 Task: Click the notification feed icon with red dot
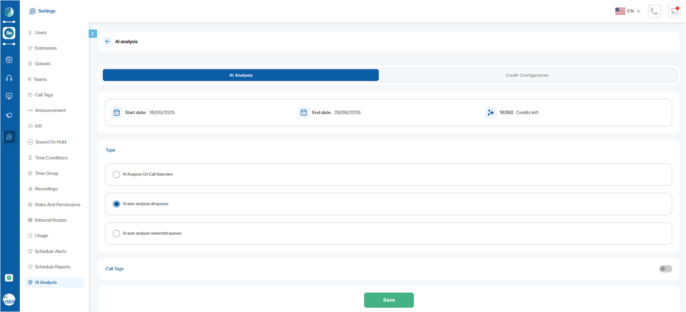tap(674, 11)
